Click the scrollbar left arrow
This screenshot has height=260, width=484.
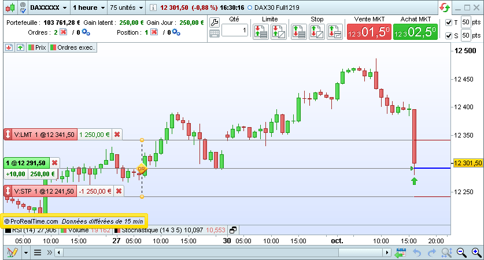[x=59, y=253]
